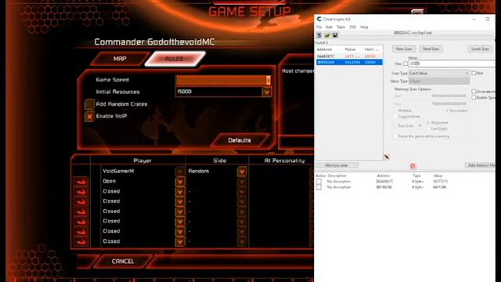This screenshot has width=501, height=282.
Task: Toggle the CopyOnWrite checkbox
Action: tap(395, 117)
